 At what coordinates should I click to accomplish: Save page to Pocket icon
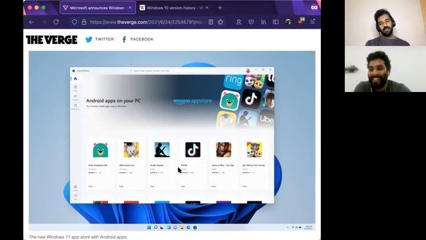tap(251, 22)
